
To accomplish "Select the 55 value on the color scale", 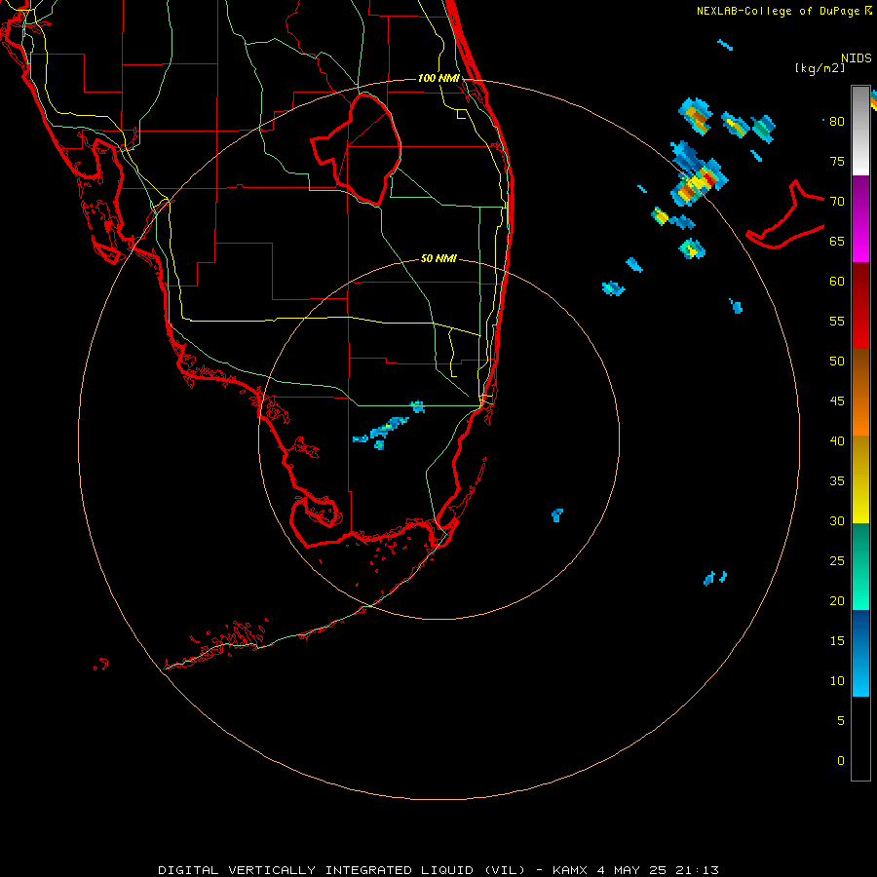I will pos(837,321).
